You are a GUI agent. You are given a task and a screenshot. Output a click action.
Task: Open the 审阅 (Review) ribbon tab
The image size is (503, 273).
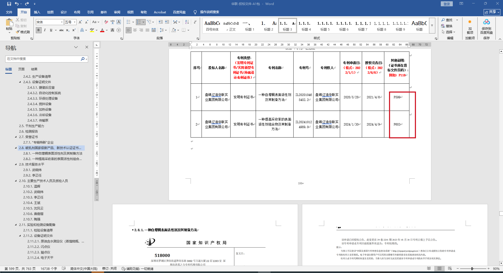[x=117, y=12]
